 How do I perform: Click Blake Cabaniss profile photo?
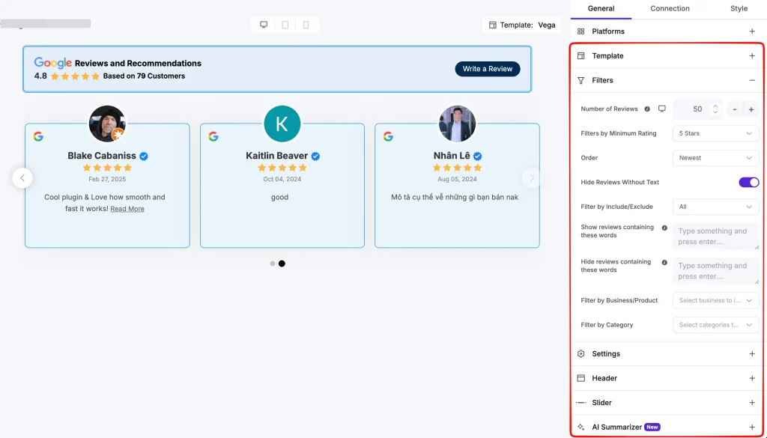pyautogui.click(x=107, y=124)
